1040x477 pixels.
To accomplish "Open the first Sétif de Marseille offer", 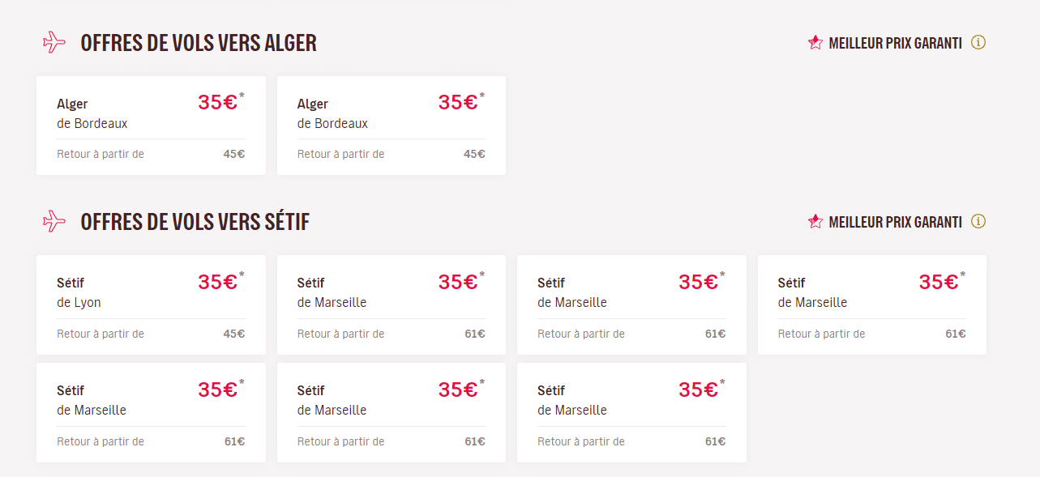I will click(x=391, y=305).
